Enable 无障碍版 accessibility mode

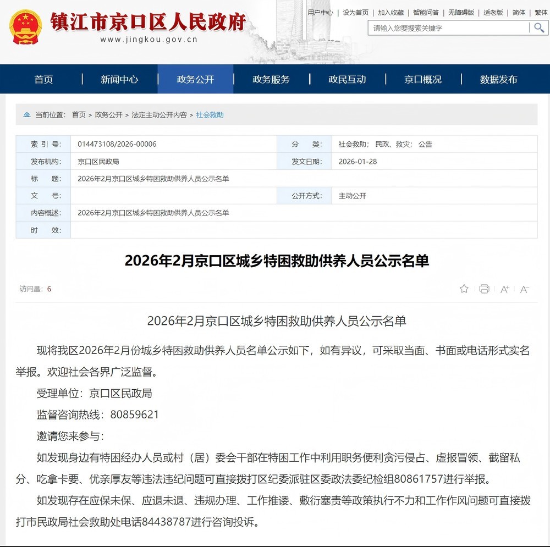[x=461, y=12]
